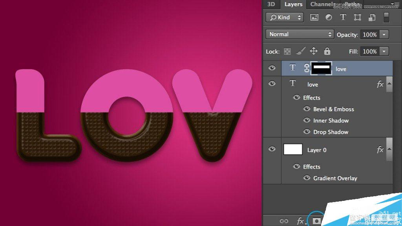Hide Layer 0

272,149
